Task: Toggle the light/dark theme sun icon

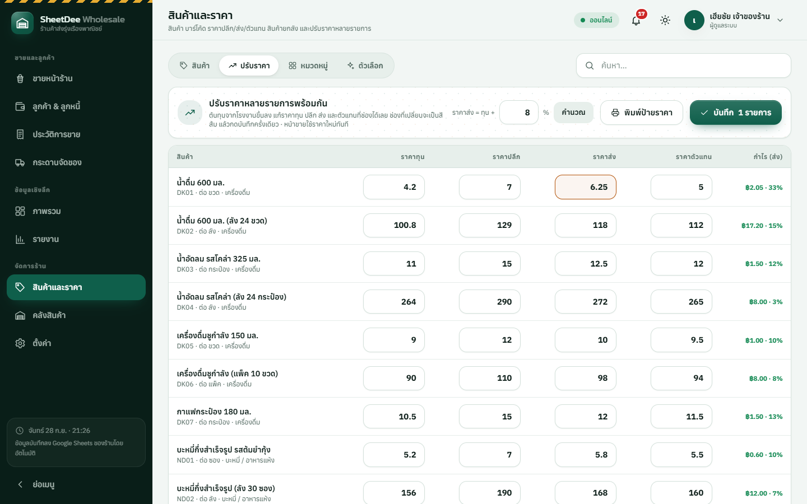Action: tap(665, 20)
